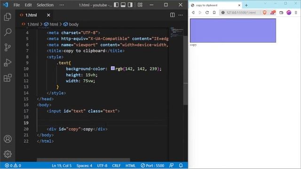Open the Manage gear settings icon

[8, 154]
